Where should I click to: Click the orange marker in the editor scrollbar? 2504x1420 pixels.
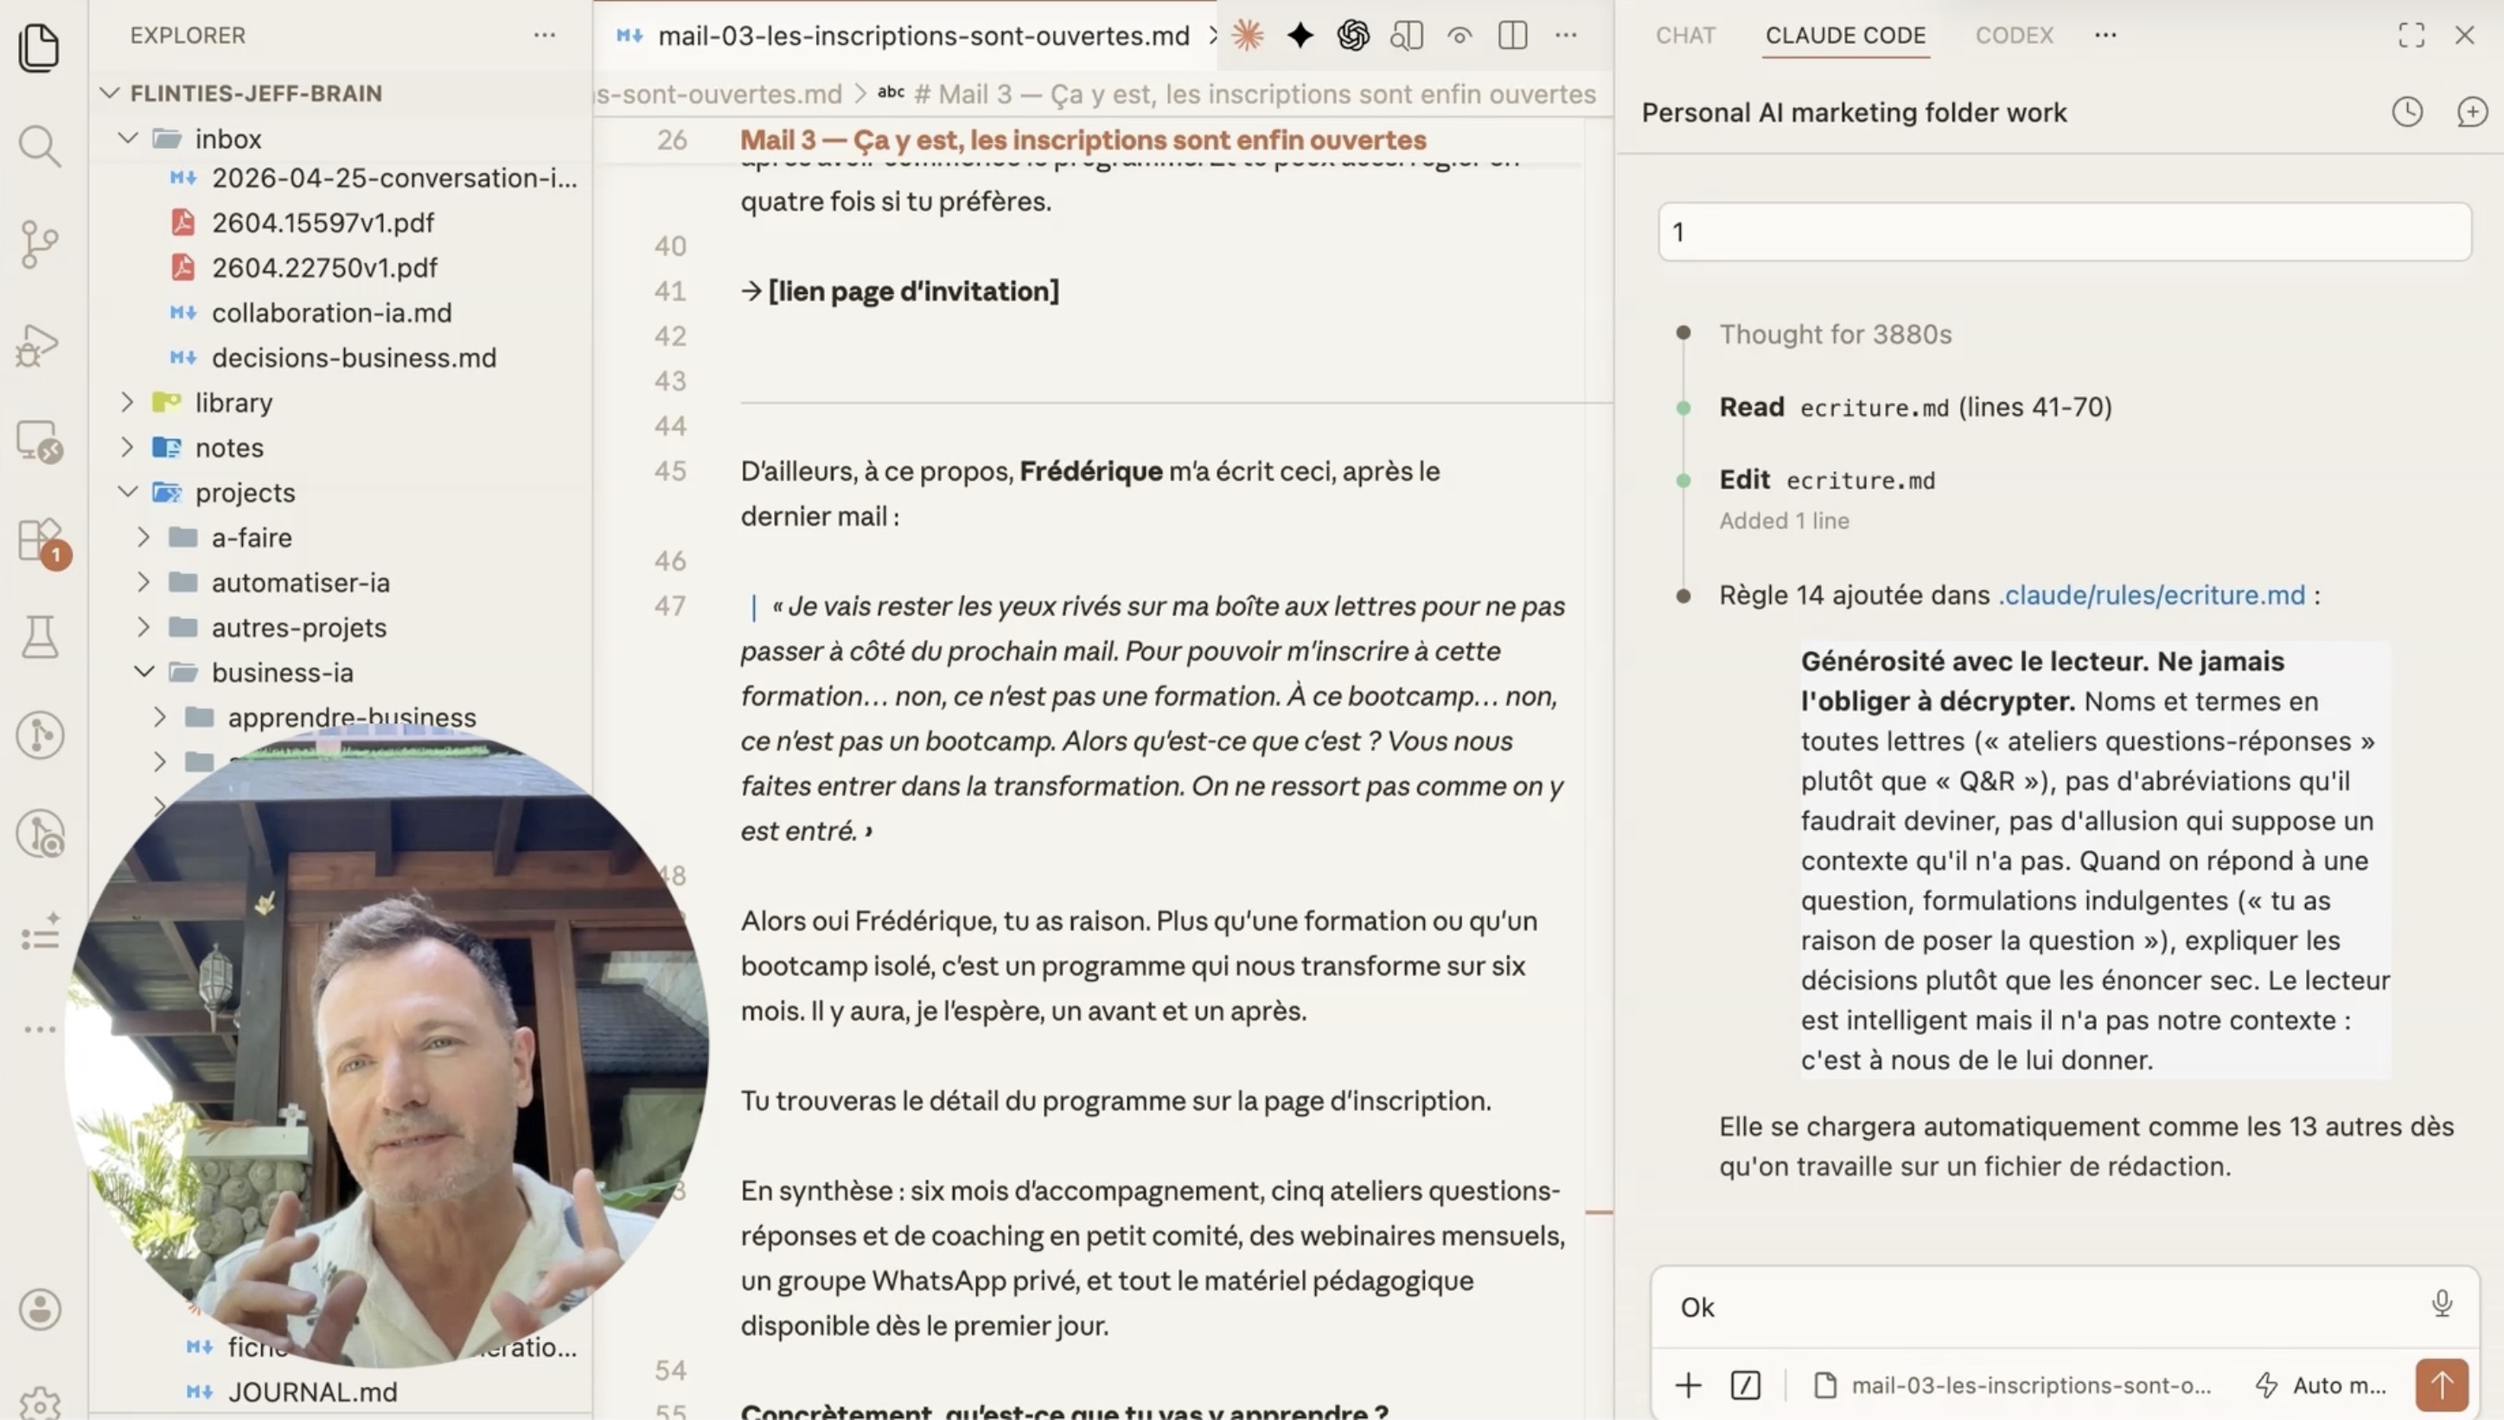[x=1598, y=1212]
